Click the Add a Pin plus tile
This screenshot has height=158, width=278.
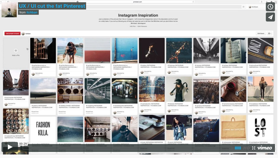(16, 53)
